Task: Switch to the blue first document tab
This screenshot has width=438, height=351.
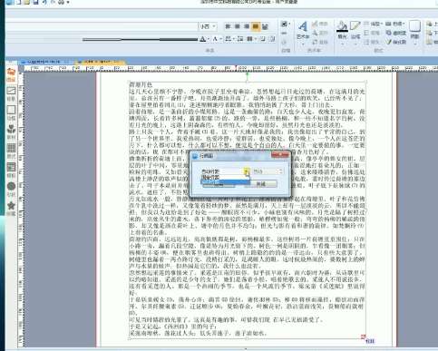Action: [x=44, y=62]
